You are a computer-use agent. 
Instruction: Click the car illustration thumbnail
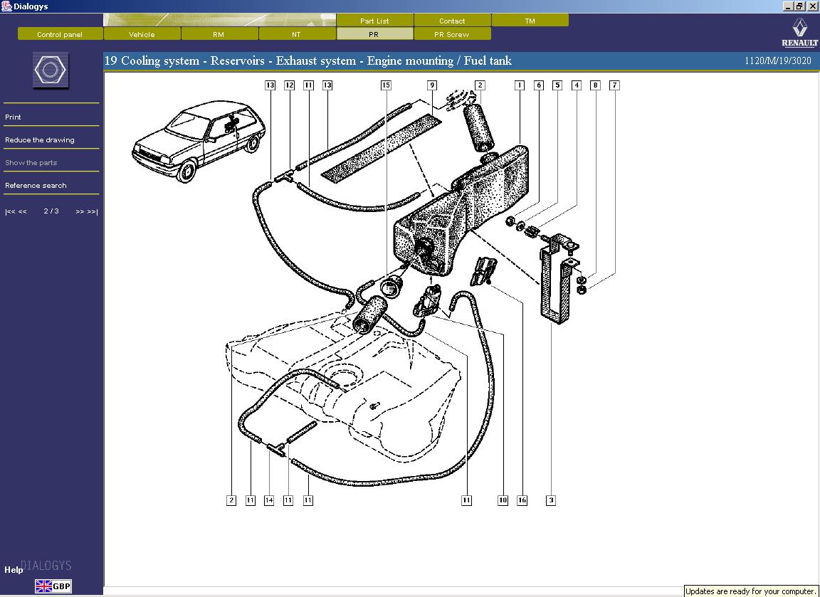(199, 141)
